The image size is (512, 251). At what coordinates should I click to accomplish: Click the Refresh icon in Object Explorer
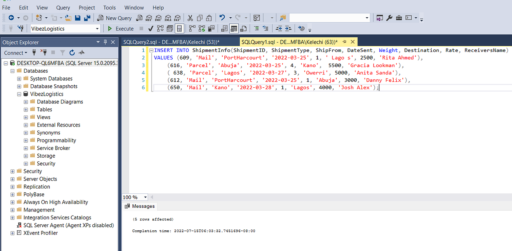(72, 53)
